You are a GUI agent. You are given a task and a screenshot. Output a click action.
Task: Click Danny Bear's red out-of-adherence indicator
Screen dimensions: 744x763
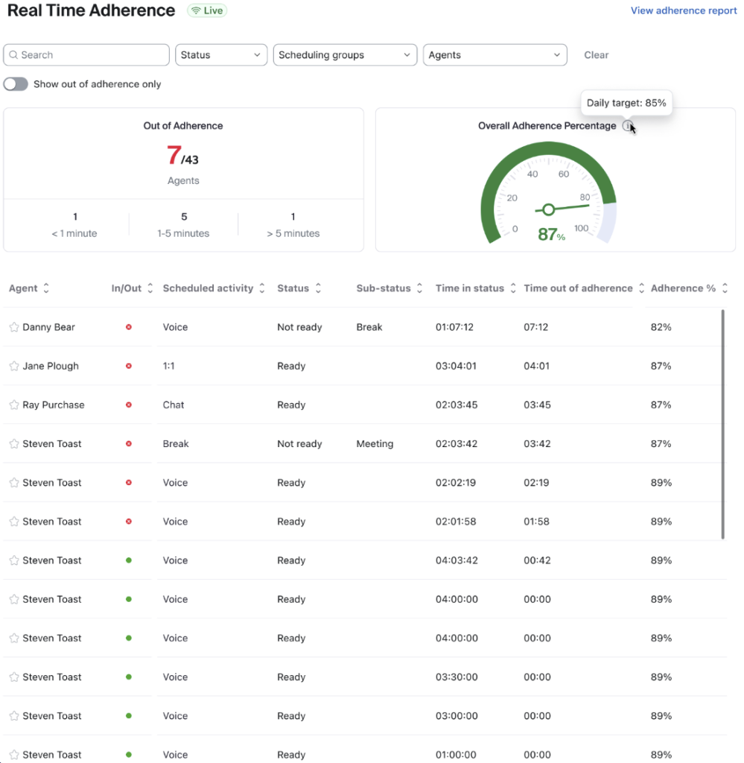pyautogui.click(x=129, y=327)
